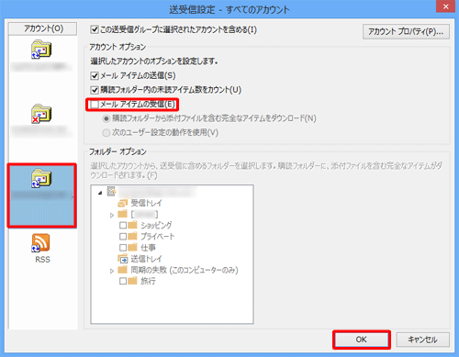The width and height of the screenshot is (459, 357).
Task: Check the プライベート folder checkbox
Action: tap(123, 237)
